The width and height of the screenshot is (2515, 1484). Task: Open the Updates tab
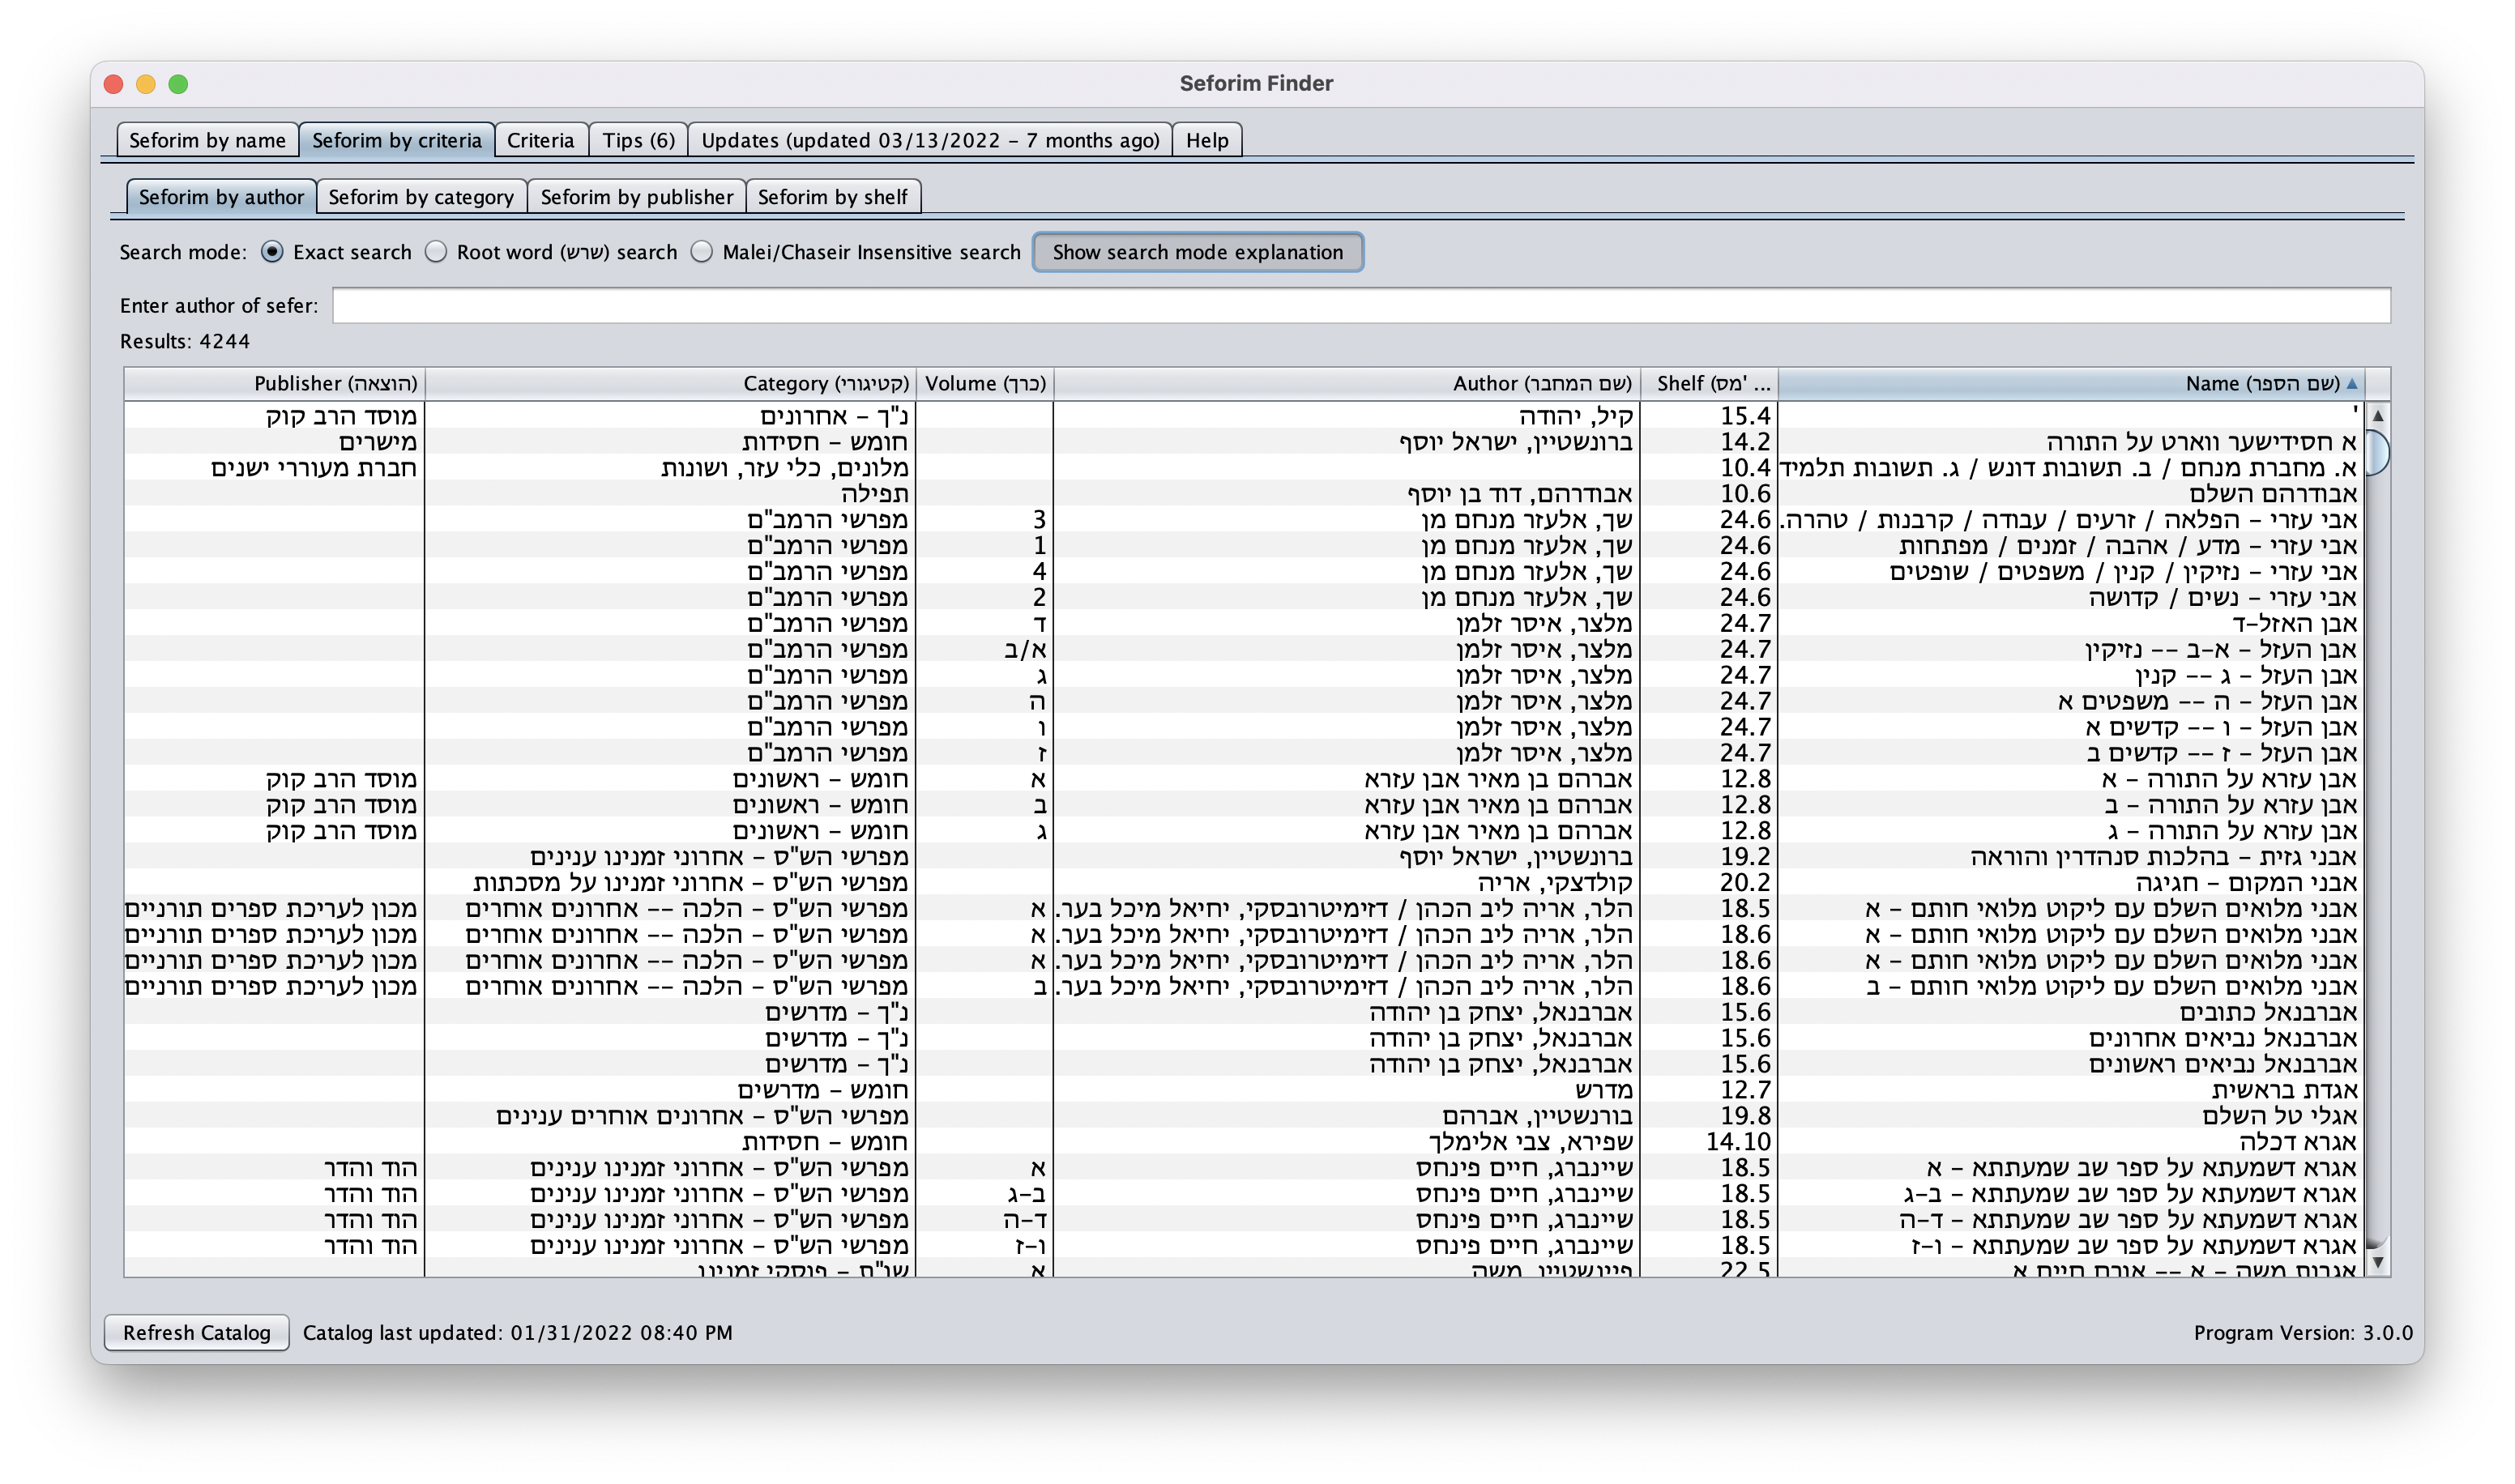point(930,140)
